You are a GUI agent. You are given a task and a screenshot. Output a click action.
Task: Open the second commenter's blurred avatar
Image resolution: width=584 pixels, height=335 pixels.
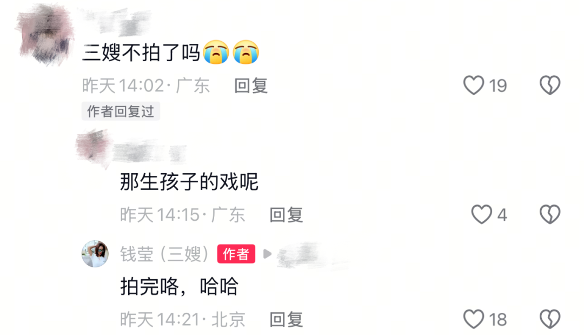tap(93, 148)
